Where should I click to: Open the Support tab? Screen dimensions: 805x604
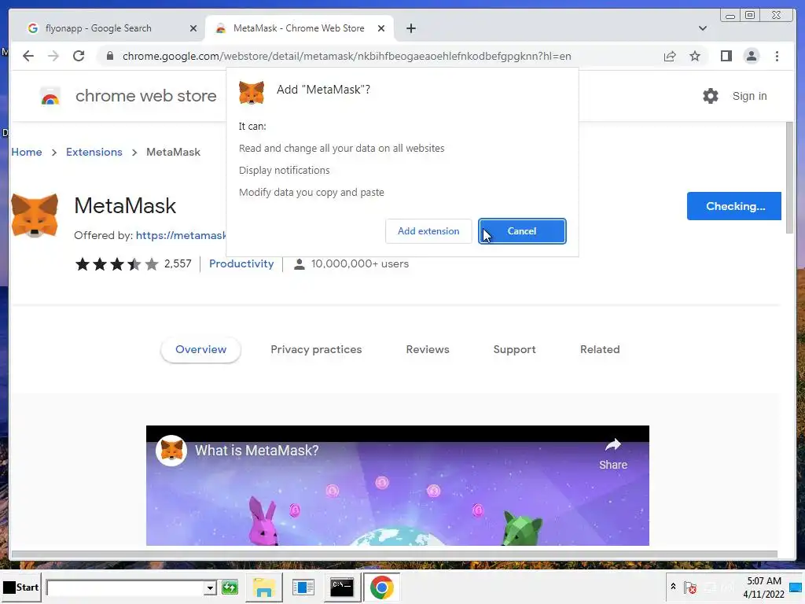pos(514,350)
